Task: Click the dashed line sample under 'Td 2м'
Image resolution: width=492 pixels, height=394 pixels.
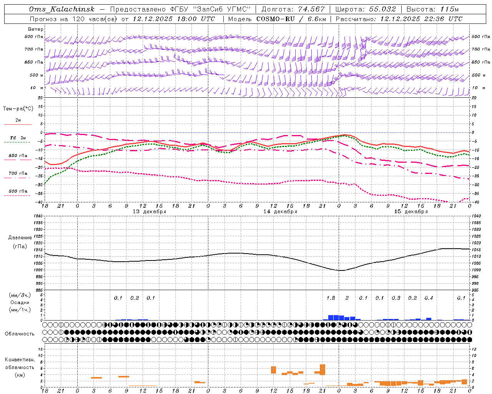Action: pyautogui.click(x=18, y=142)
